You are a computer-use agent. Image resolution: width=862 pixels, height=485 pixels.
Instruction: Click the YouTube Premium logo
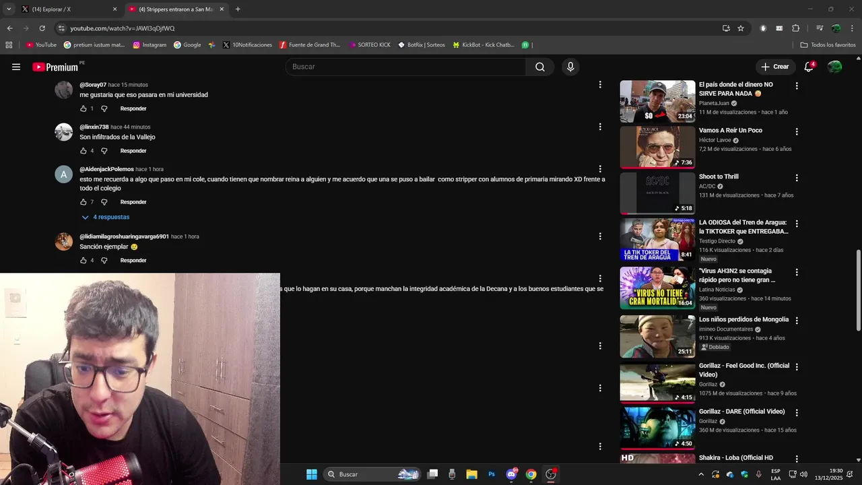tap(55, 67)
